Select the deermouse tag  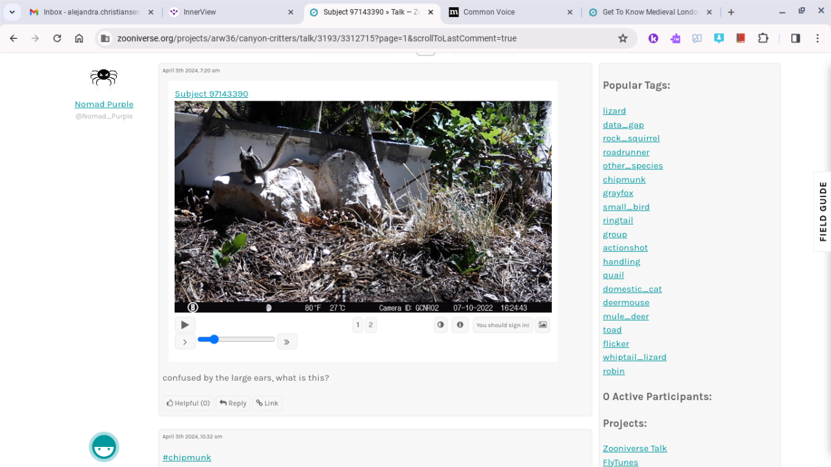click(626, 303)
